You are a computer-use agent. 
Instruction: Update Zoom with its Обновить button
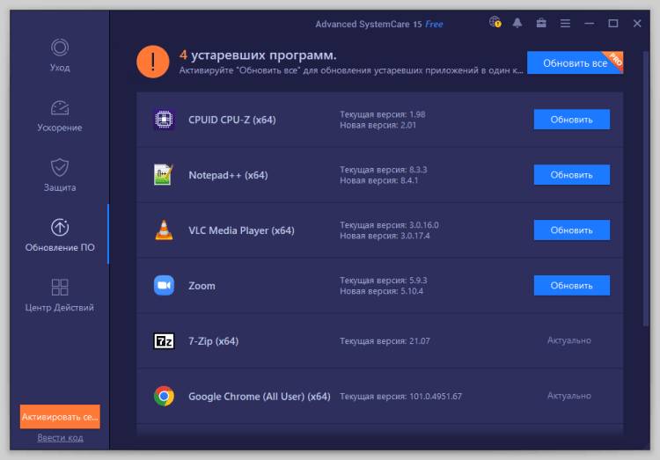click(x=572, y=285)
